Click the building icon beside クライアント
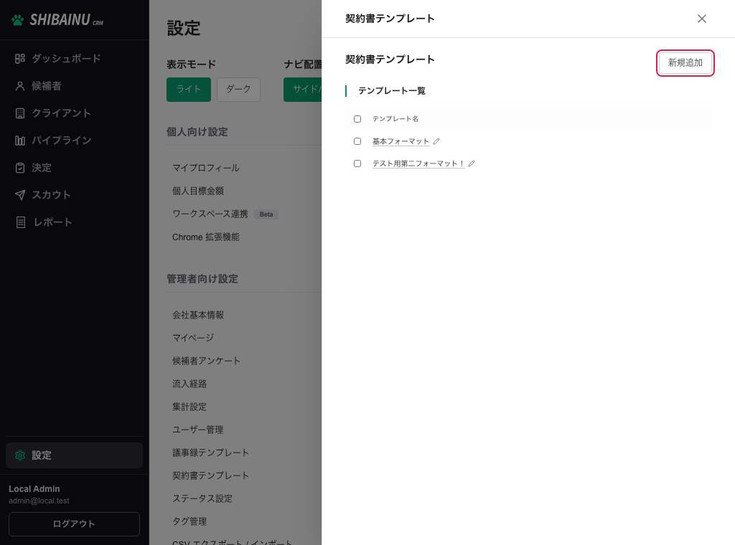Screen dimensions: 735x545 (19, 113)
